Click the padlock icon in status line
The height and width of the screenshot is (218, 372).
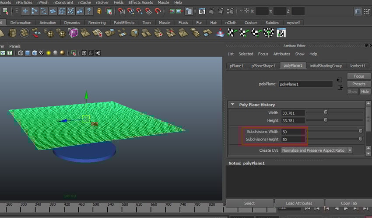click(x=99, y=11)
